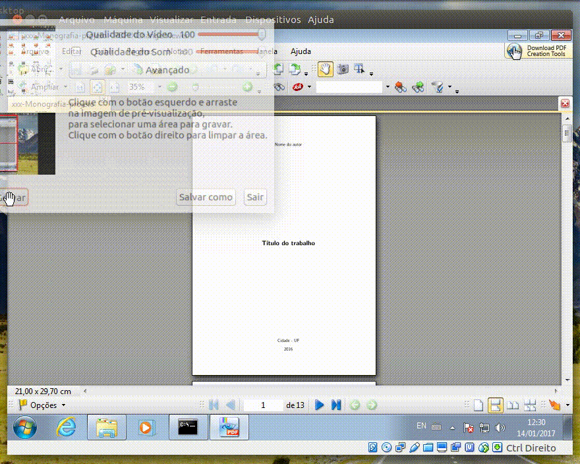The image size is (580, 464).
Task: Choose the Select Text tool
Action: point(359,69)
